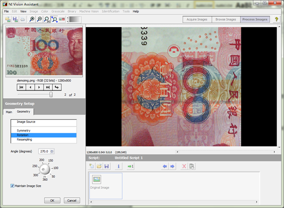Click the Zoom to Fit icon
Image resolution: width=284 pixels, height=208 pixels.
(54, 19)
